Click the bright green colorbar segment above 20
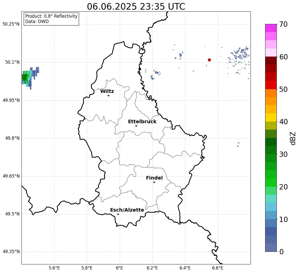This screenshot has width=299, height=273. click(271, 183)
